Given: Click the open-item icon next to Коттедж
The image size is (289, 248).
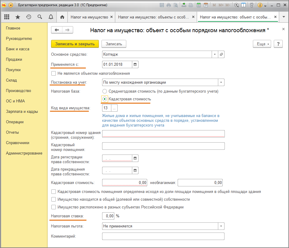Looking at the screenshot, I should pos(221,54).
